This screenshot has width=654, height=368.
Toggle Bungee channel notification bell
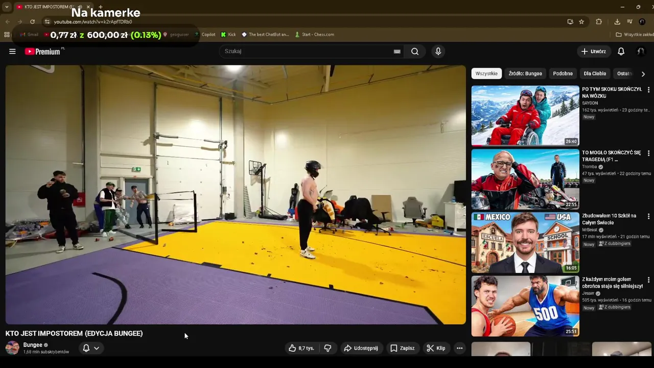point(86,348)
